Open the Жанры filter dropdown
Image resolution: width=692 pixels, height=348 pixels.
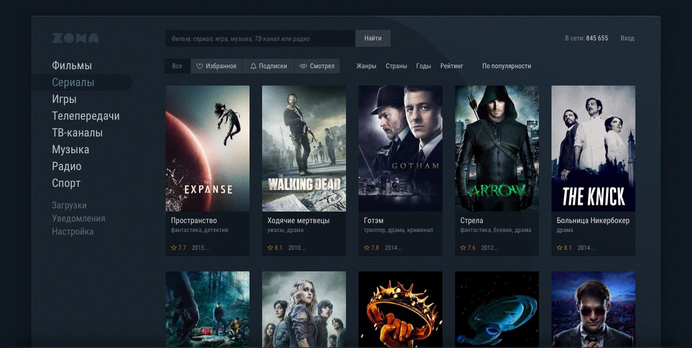(x=366, y=66)
